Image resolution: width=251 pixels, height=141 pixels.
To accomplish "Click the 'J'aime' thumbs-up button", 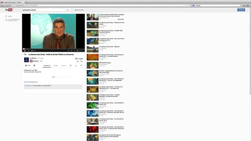I will point(28,65).
